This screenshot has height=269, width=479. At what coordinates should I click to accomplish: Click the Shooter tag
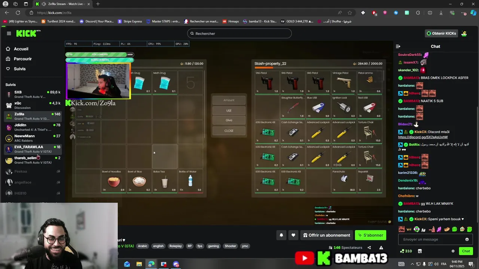pyautogui.click(x=230, y=246)
